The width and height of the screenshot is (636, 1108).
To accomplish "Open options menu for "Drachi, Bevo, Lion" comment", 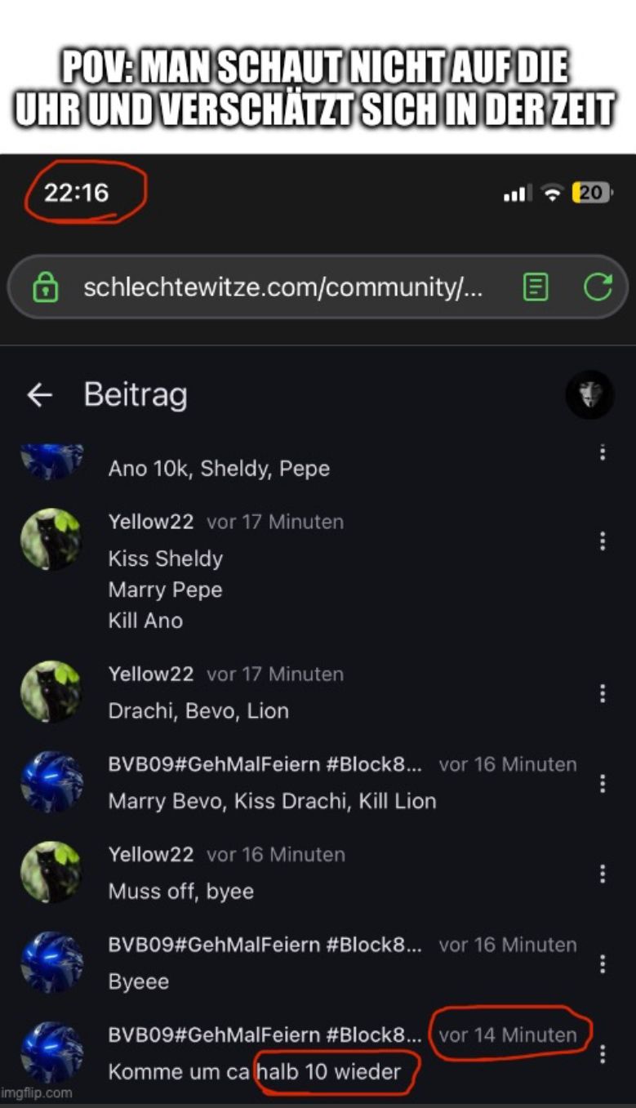I will click(603, 693).
